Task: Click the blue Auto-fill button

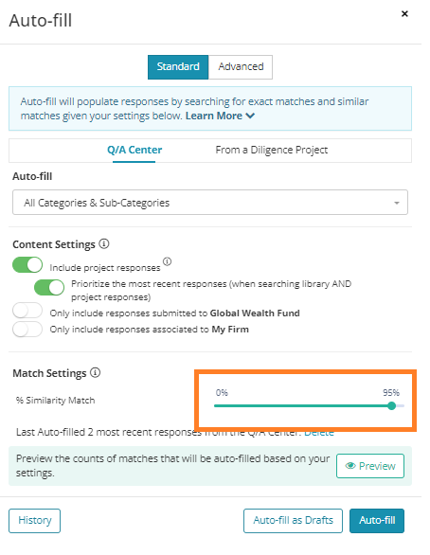Action: click(x=377, y=520)
